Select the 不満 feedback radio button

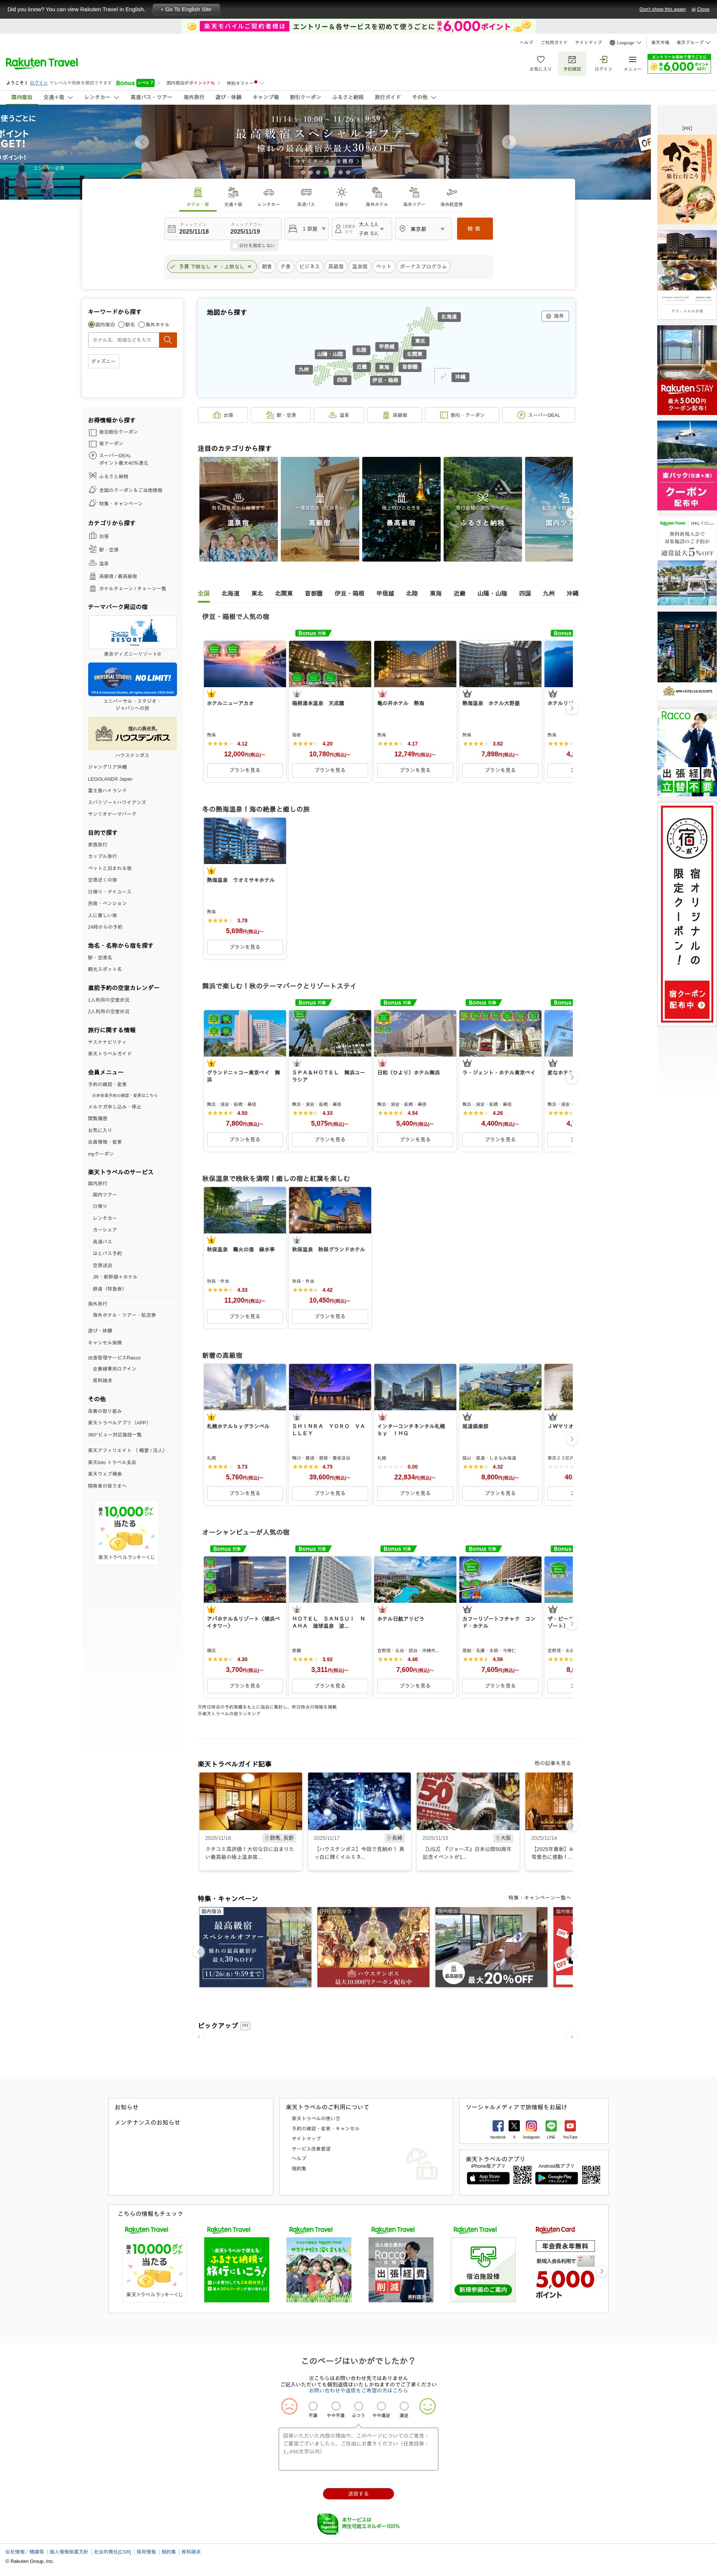(313, 2406)
